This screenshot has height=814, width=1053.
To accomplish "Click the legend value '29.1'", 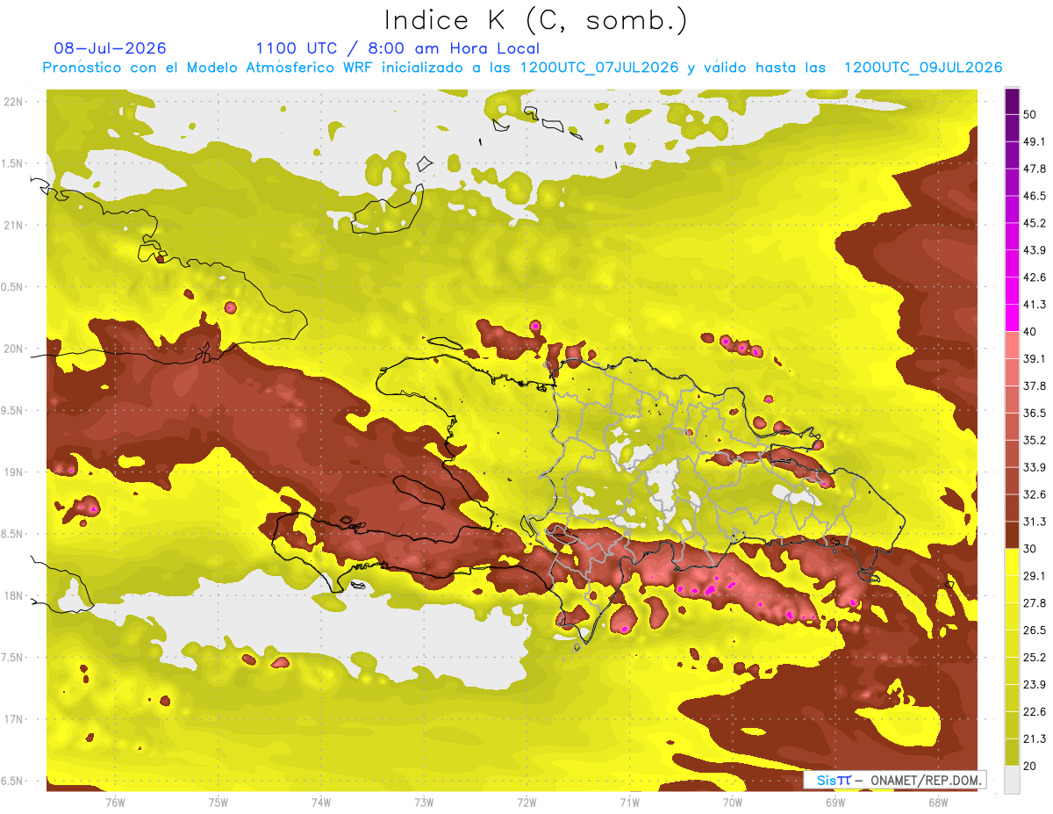I will (1034, 576).
